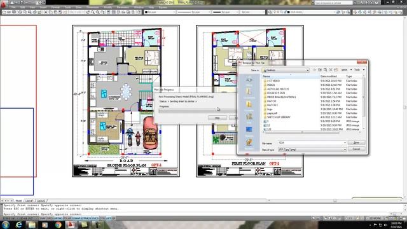407x229 pixels.
Task: Open the Dimension menu
Action: click(x=92, y=7)
